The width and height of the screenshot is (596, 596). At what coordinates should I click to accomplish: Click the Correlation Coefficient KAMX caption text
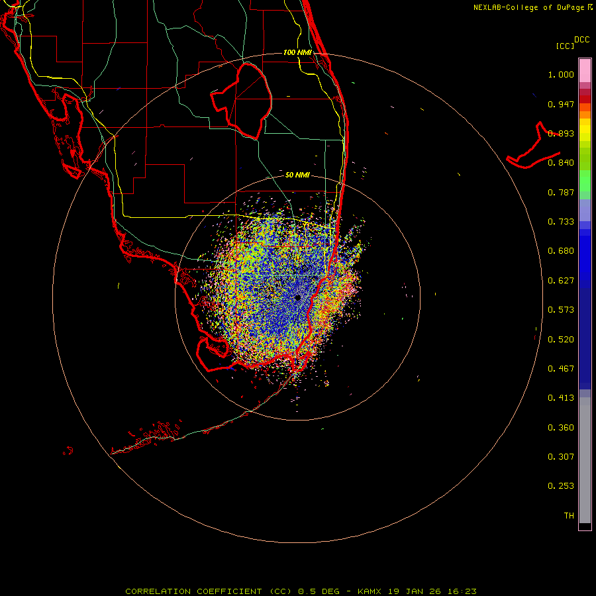301,591
